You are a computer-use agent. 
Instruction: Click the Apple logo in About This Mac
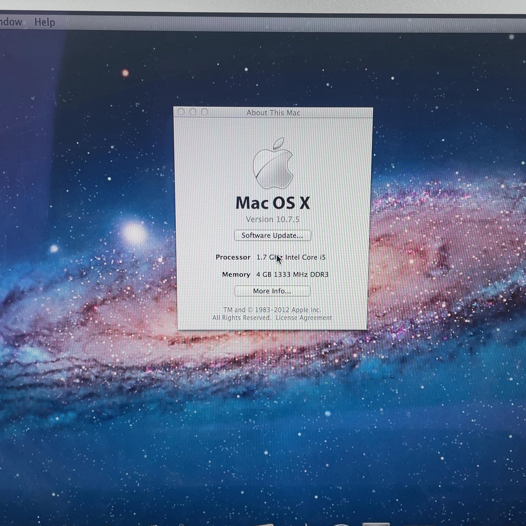(x=273, y=163)
